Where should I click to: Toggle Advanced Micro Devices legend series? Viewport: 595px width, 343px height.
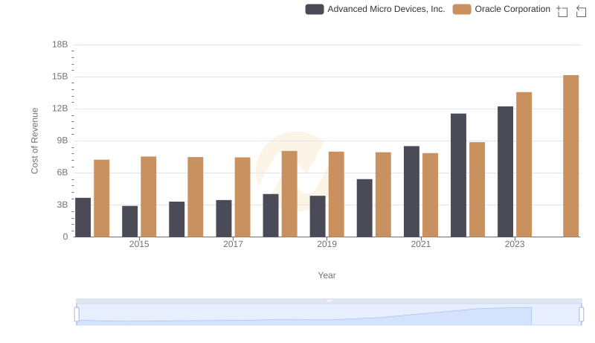point(375,9)
